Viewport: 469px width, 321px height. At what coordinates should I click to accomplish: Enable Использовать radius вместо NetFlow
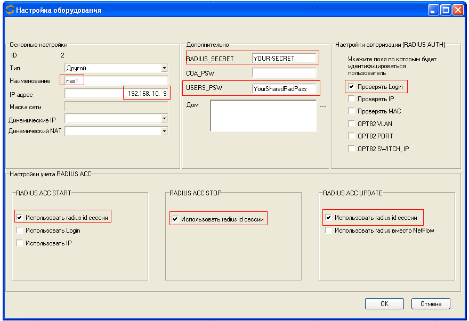pos(329,231)
